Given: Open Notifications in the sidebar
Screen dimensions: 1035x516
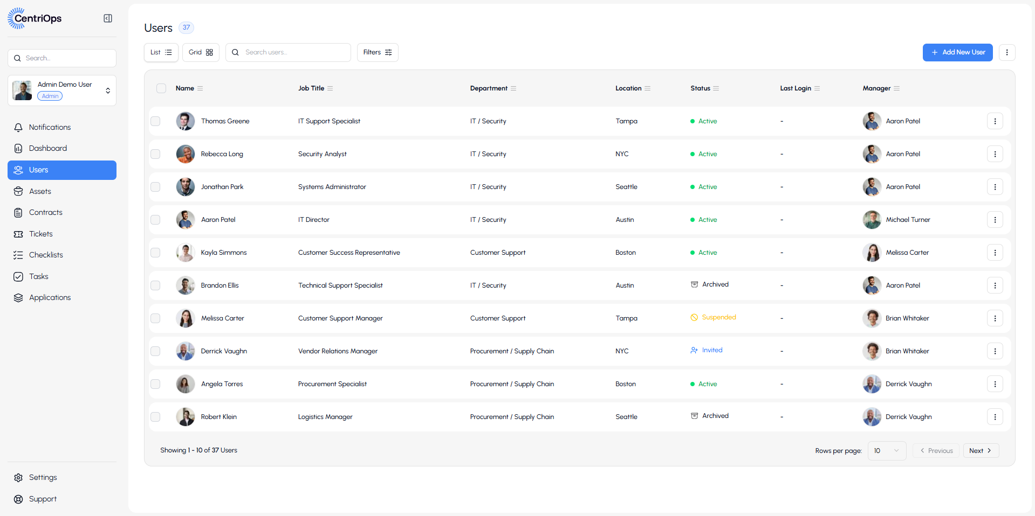Looking at the screenshot, I should (62, 127).
